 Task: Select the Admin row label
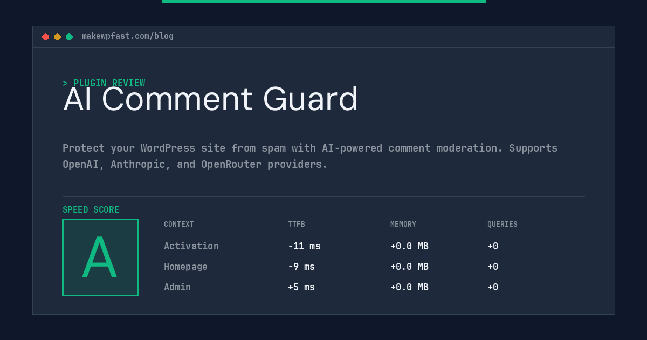(177, 287)
